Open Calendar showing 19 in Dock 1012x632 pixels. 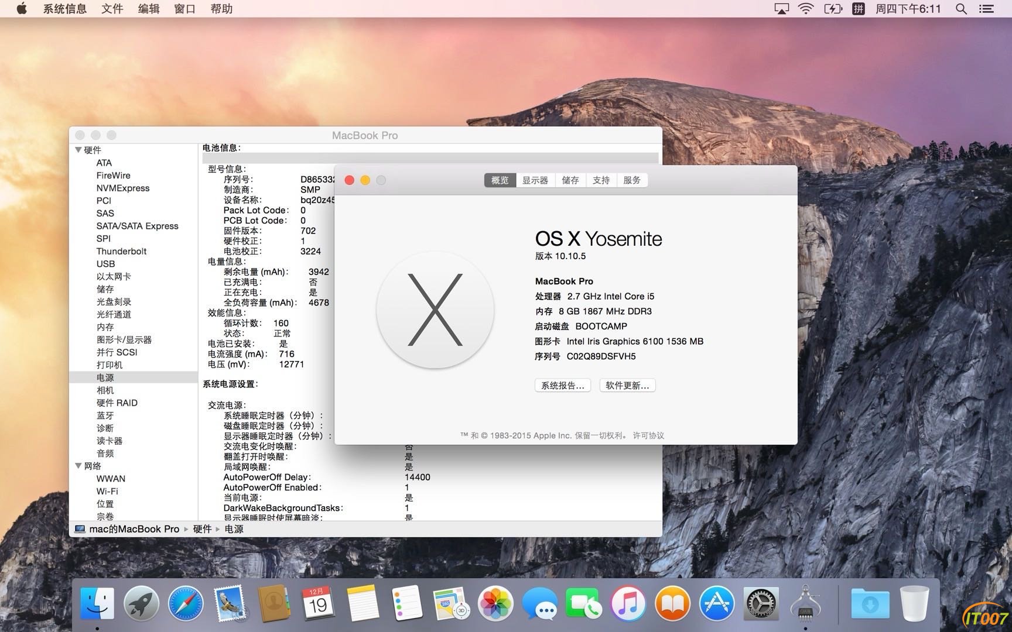pyautogui.click(x=318, y=603)
